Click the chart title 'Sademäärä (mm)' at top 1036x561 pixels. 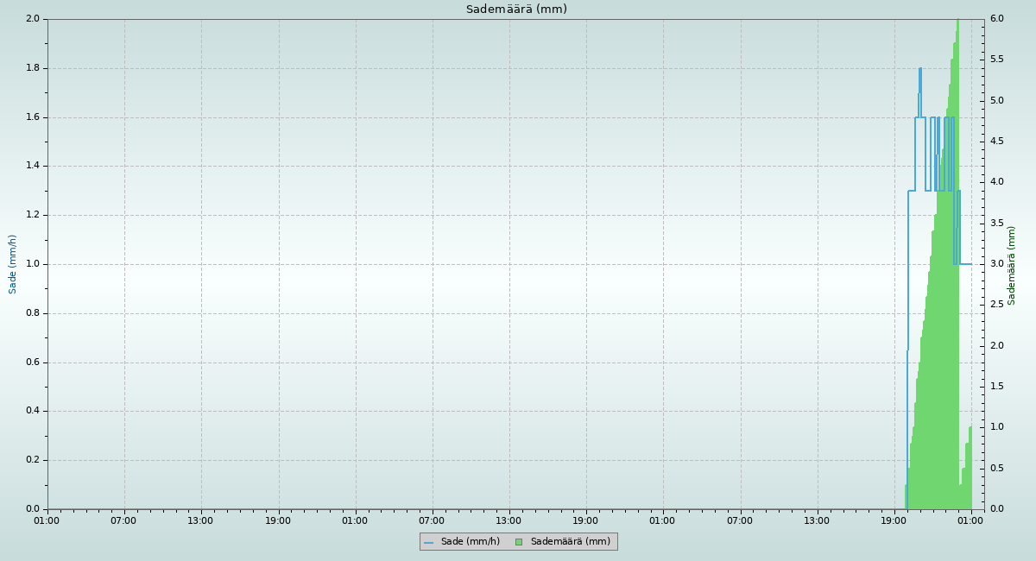point(516,9)
